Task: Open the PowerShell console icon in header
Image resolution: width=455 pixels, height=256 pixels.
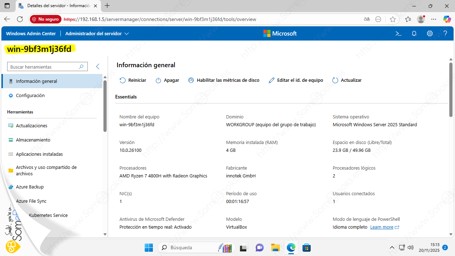Action: [398, 33]
